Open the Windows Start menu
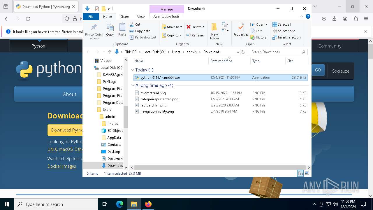 [7, 204]
